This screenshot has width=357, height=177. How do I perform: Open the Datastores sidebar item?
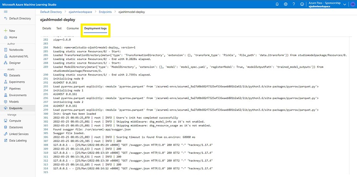coord(18,127)
